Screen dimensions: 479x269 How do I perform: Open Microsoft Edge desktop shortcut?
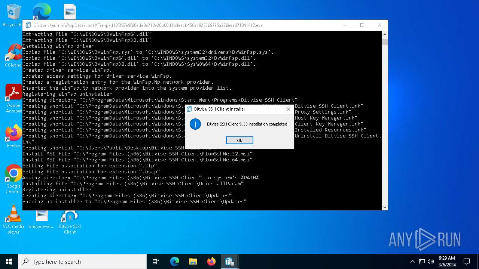coord(42,12)
